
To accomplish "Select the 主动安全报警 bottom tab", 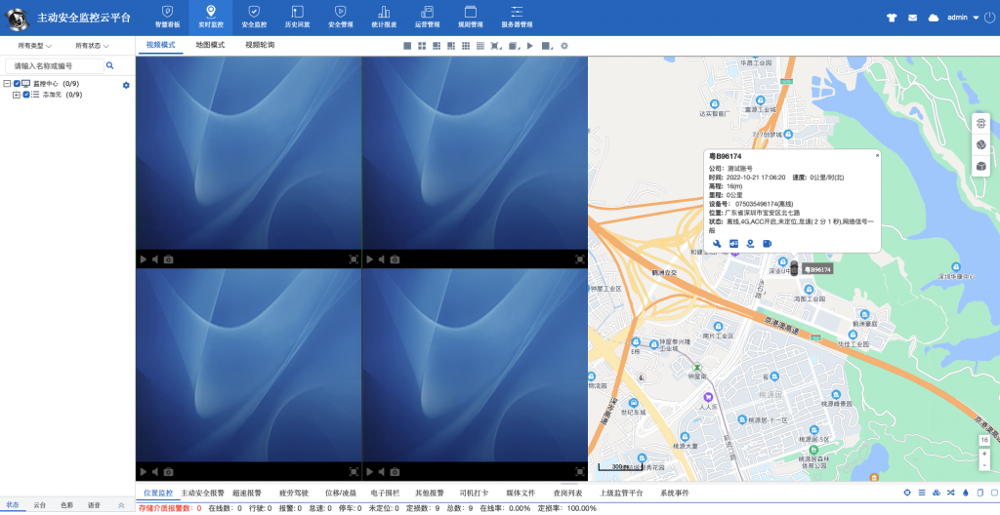I will tap(203, 493).
